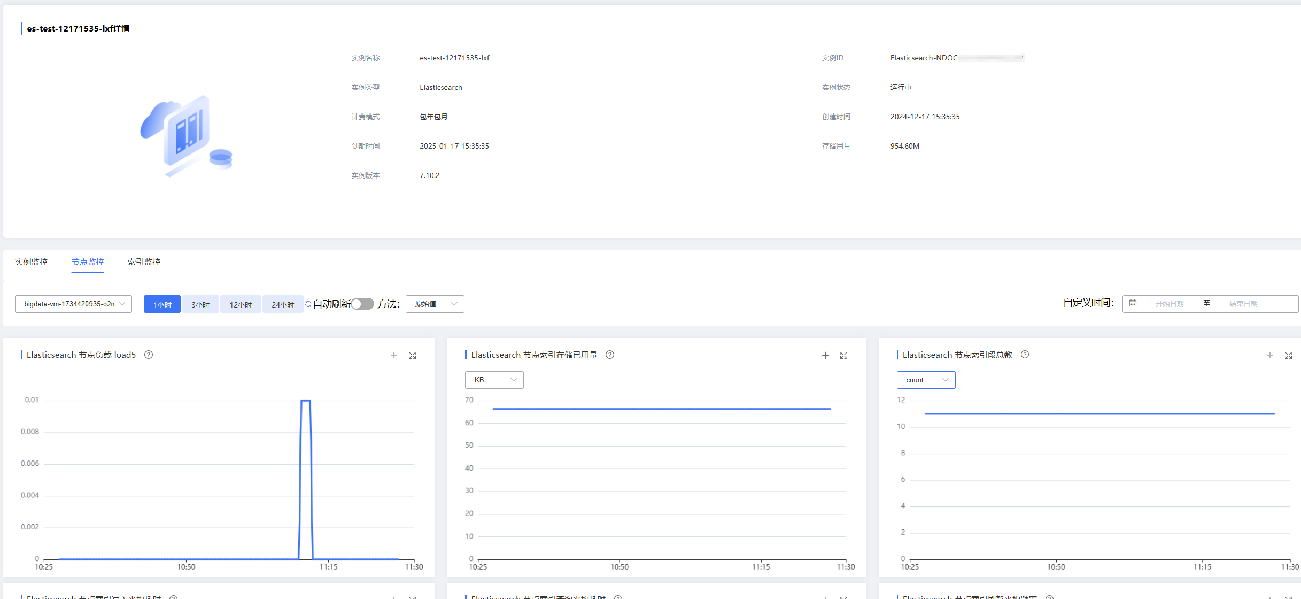Toggle the 自动刷新 switch
This screenshot has width=1301, height=599.
tap(362, 304)
